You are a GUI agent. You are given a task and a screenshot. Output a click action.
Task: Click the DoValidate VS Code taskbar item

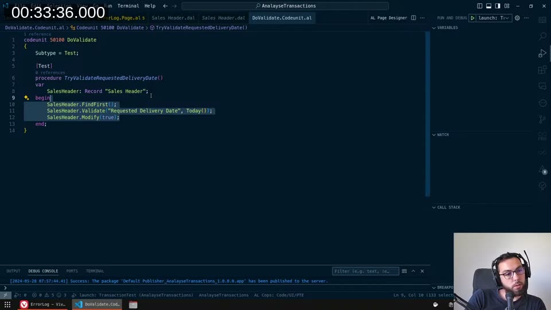98,304
